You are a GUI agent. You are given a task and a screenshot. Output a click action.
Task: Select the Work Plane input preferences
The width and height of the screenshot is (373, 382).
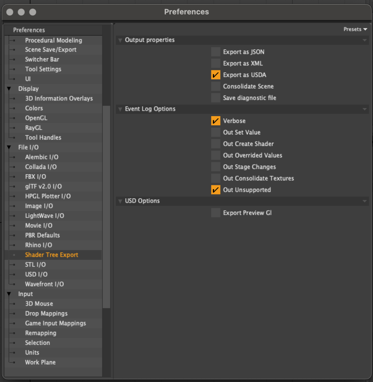pos(40,362)
